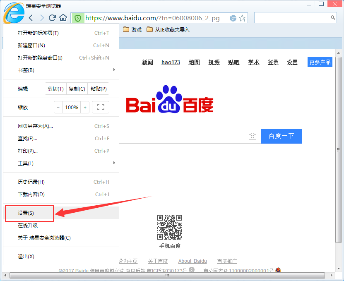Click the page refresh icon in the toolbar

pos(51,18)
